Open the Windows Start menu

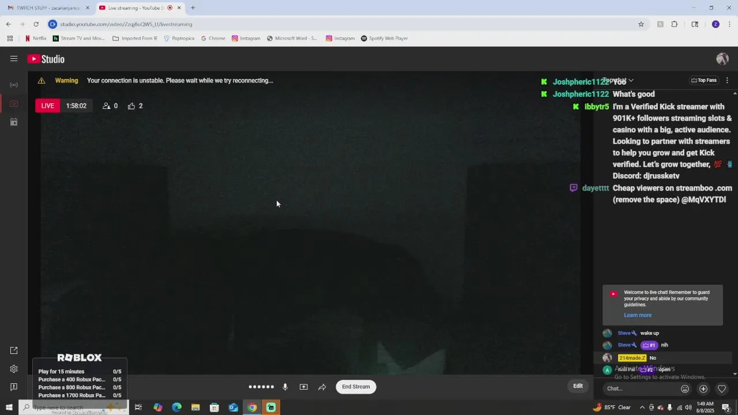9,408
